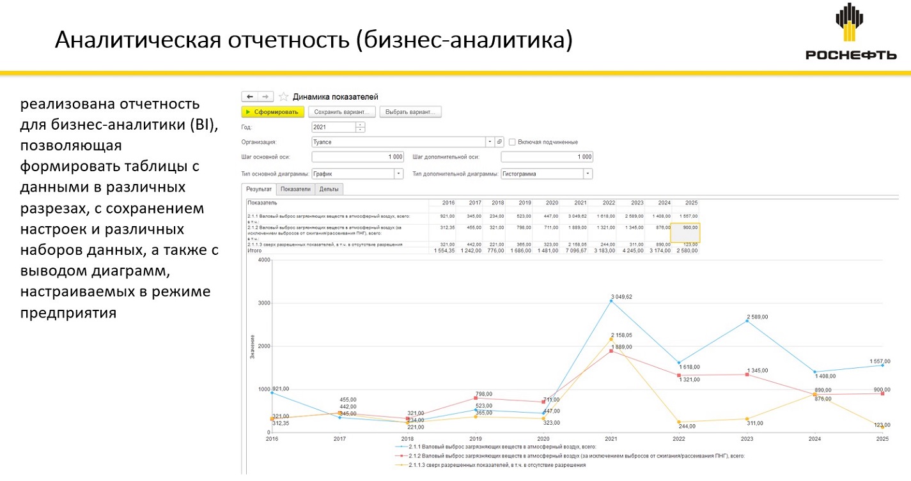Click the Сформировать button
The image size is (911, 481).
(272, 112)
